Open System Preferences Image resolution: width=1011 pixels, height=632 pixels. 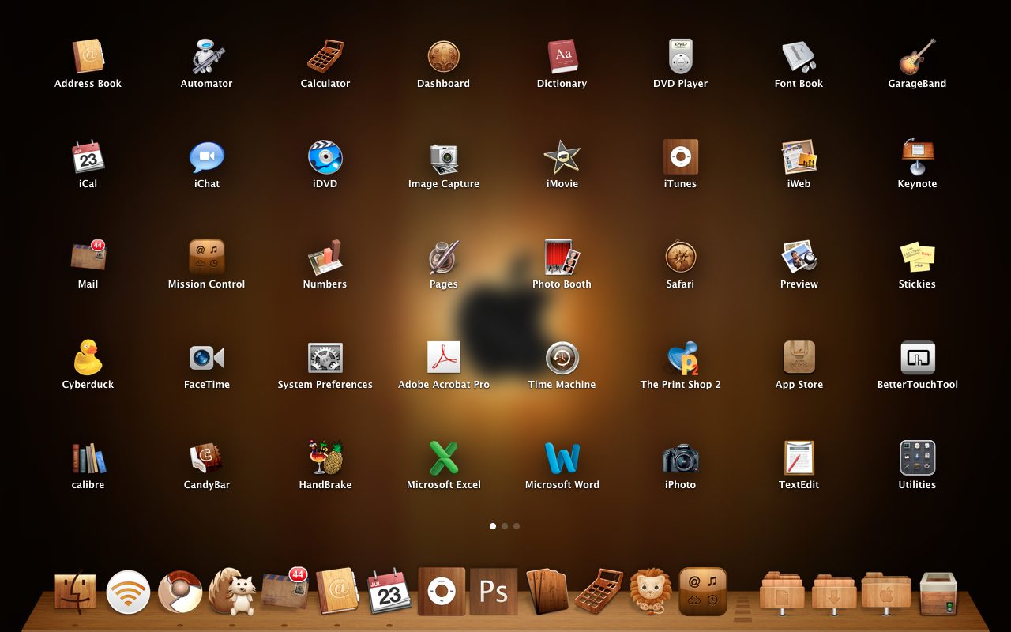click(x=325, y=357)
